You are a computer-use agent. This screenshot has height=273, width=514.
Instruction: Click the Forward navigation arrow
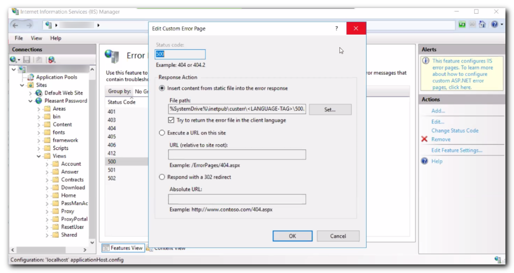(29, 25)
